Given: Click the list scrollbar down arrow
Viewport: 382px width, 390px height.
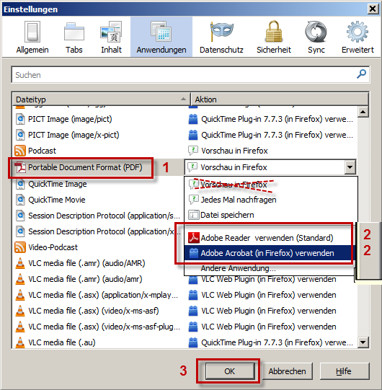Looking at the screenshot, I should (x=363, y=342).
